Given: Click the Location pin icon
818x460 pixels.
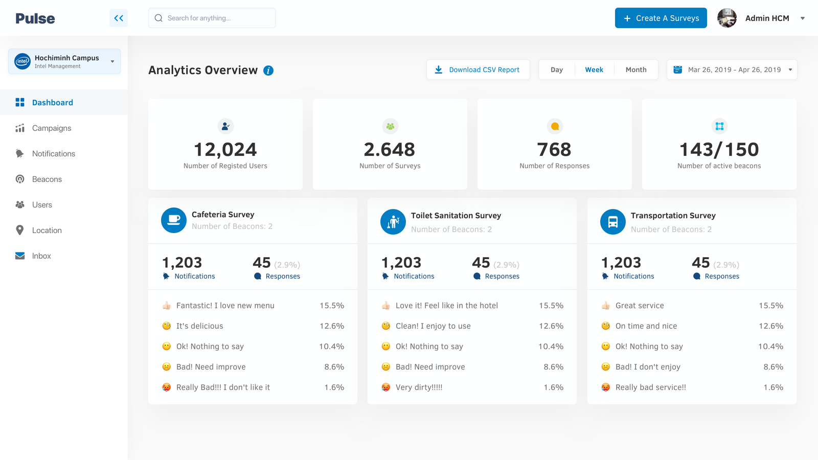Looking at the screenshot, I should pos(20,230).
